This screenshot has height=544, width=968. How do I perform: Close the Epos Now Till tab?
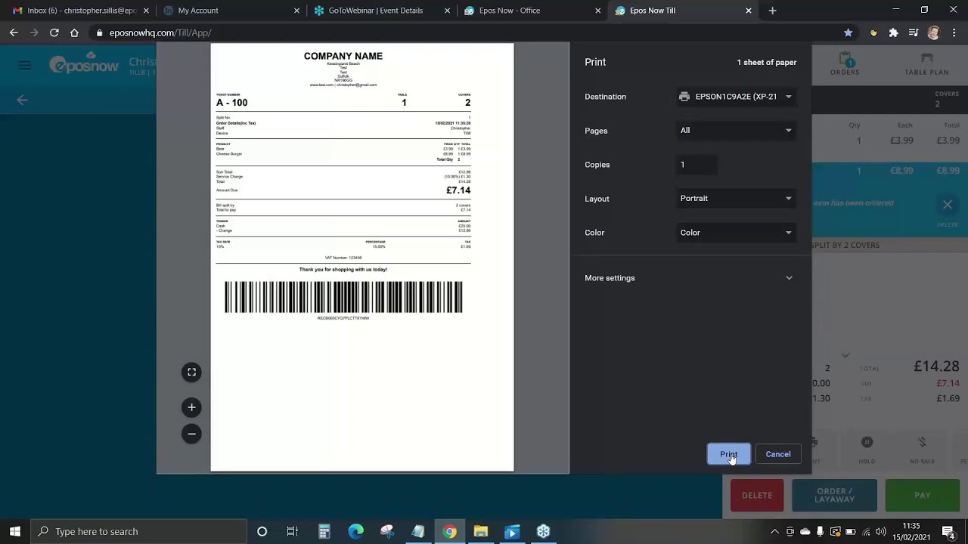(x=749, y=11)
